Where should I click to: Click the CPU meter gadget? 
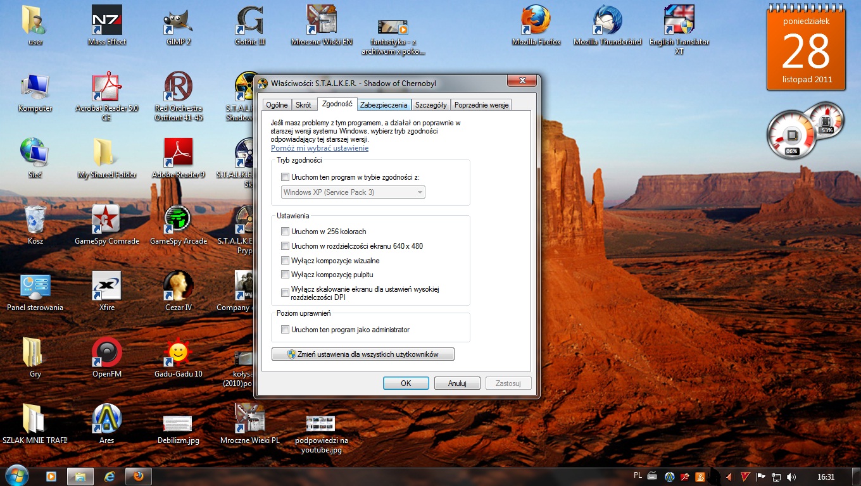pyautogui.click(x=792, y=135)
